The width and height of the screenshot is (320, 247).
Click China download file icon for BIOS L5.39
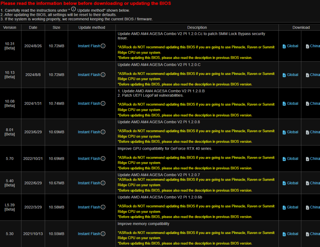click(x=307, y=207)
